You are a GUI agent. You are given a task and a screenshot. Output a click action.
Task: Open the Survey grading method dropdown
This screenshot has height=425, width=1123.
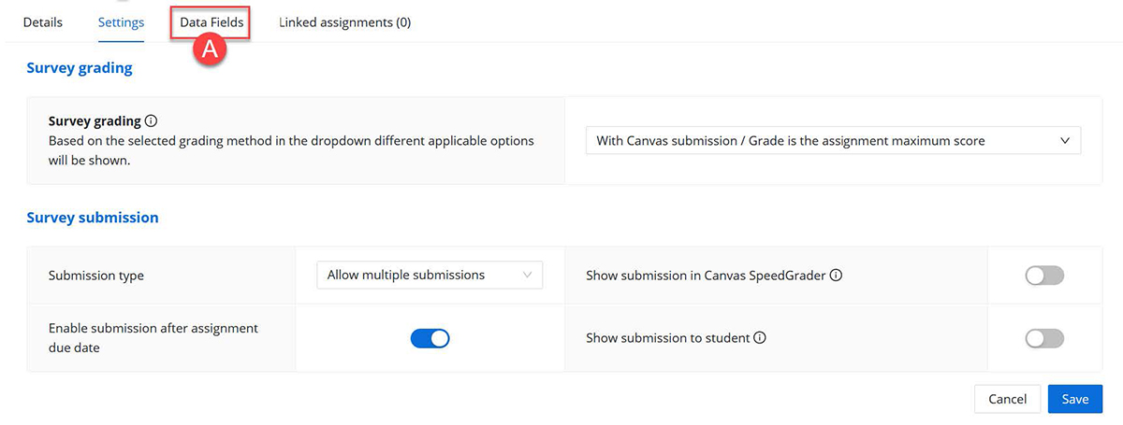coord(832,141)
